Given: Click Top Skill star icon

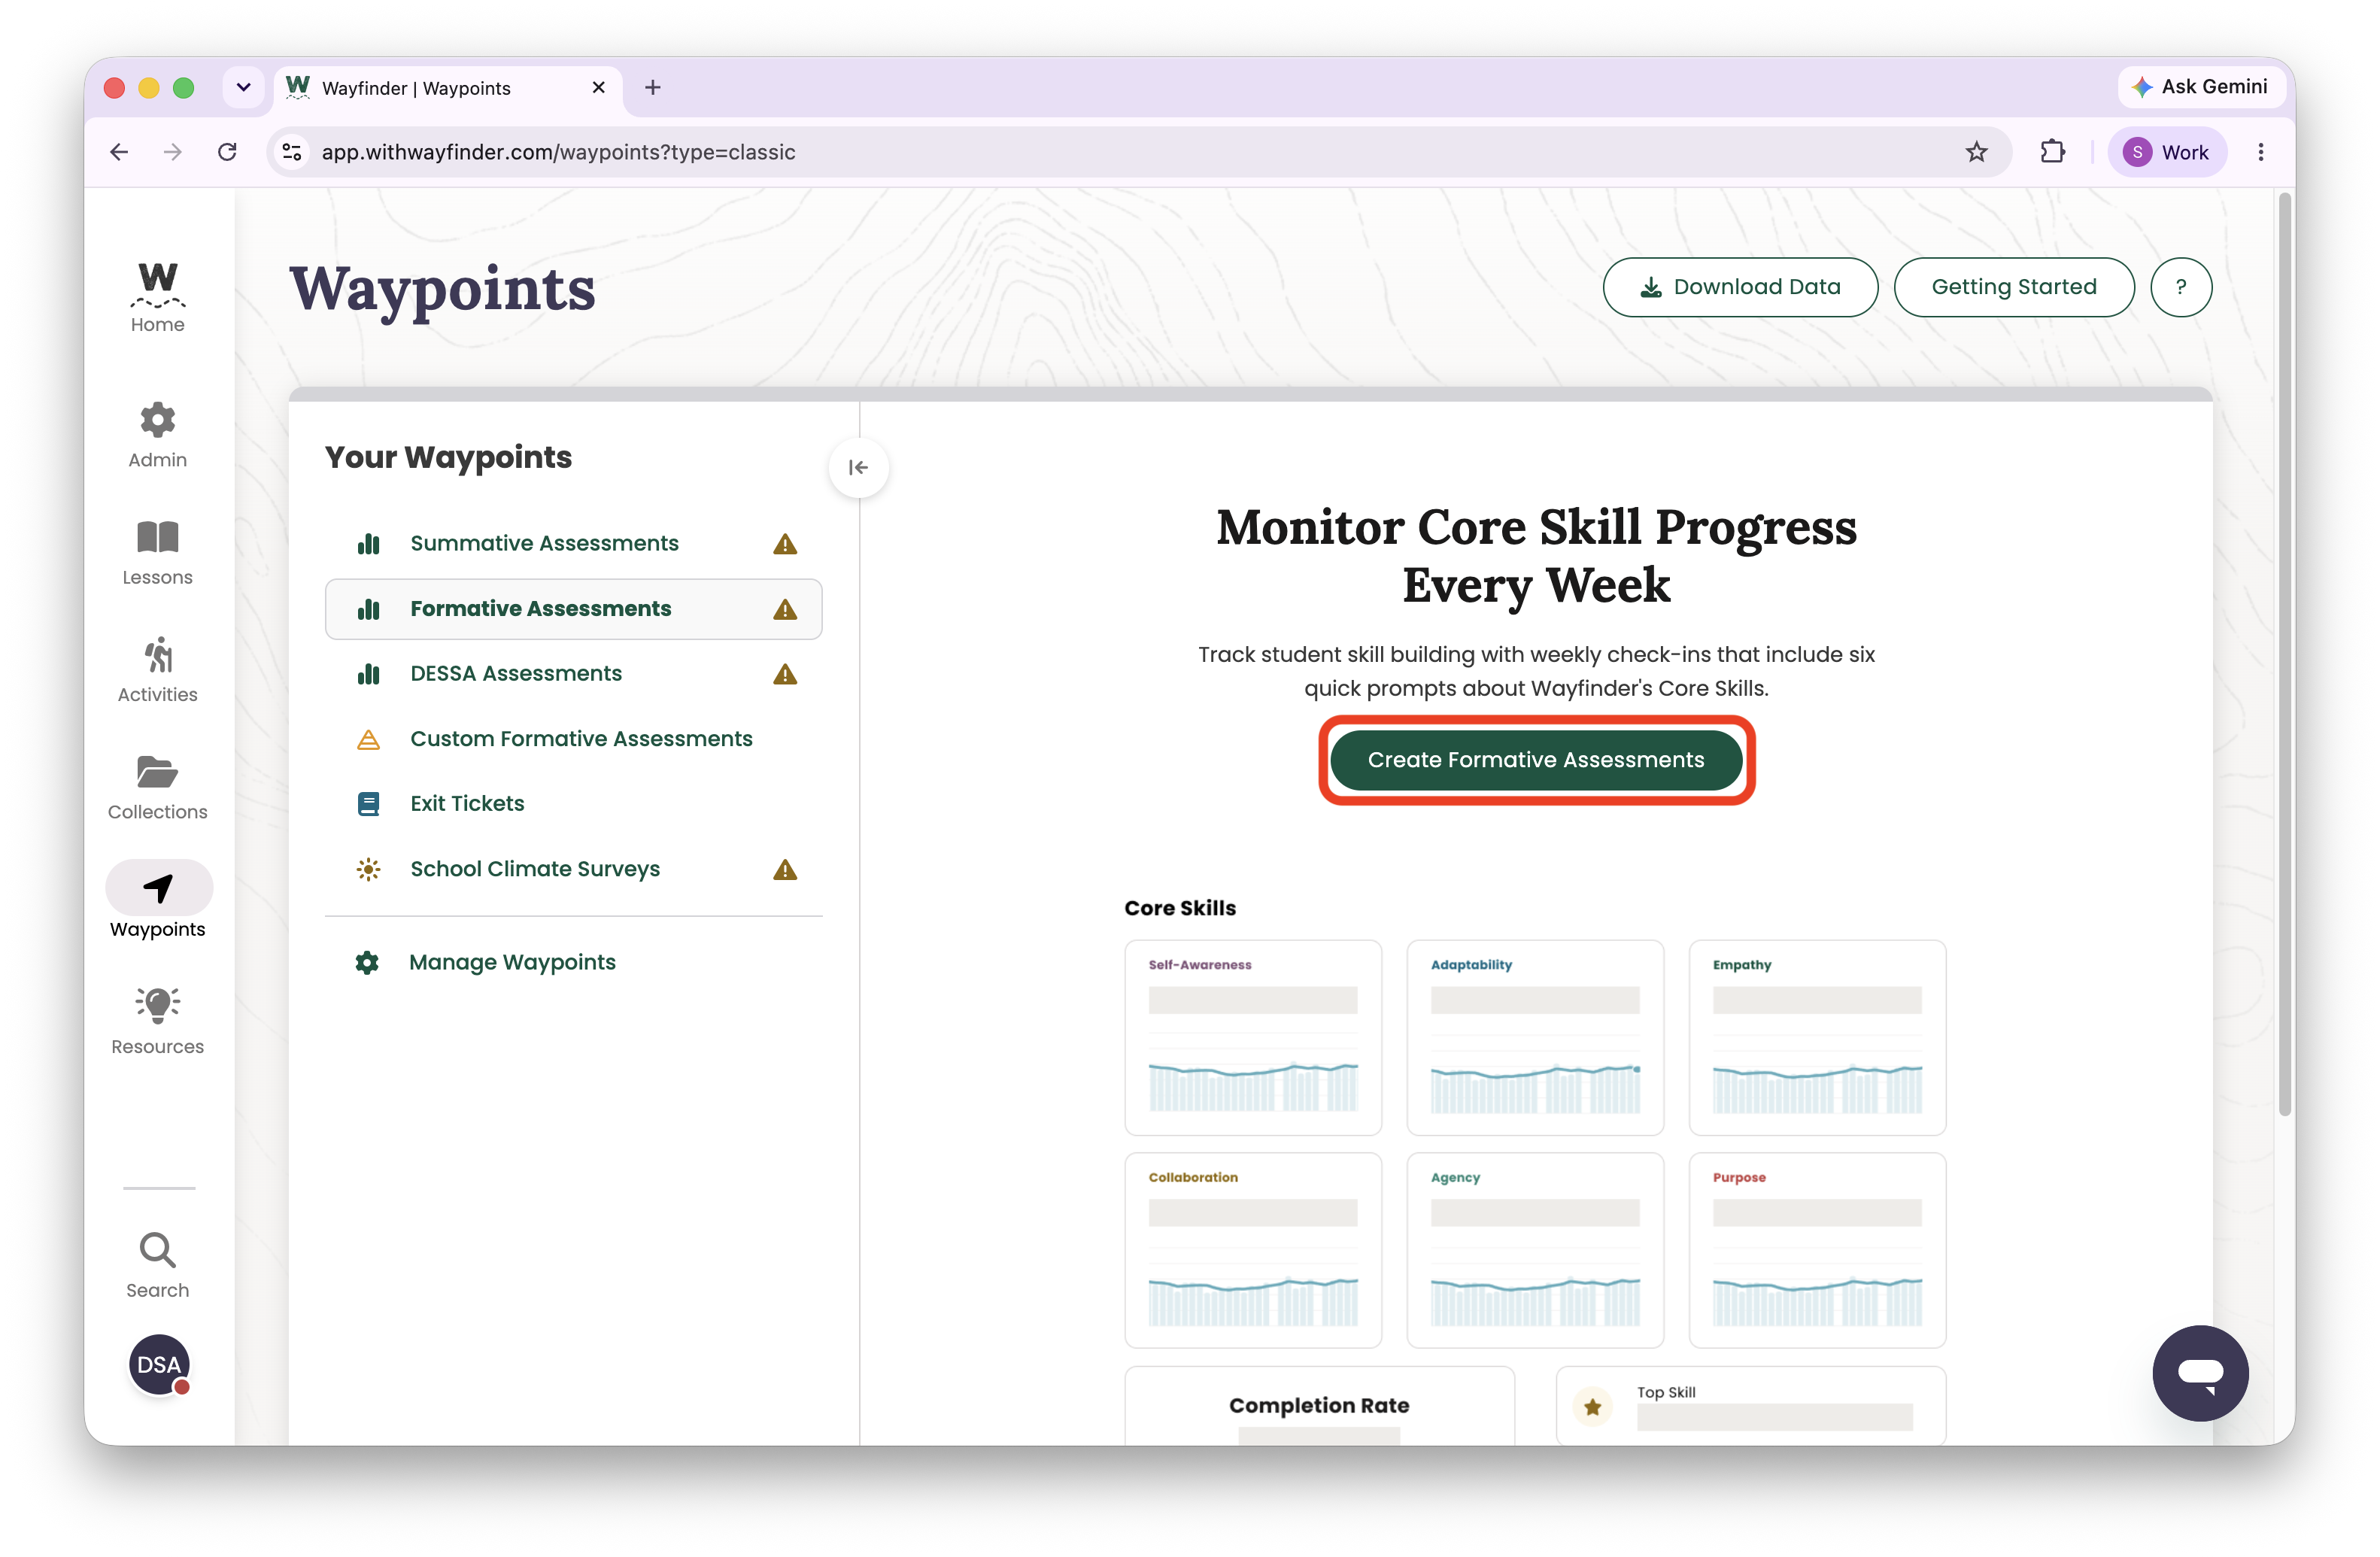Looking at the screenshot, I should pyautogui.click(x=1593, y=1407).
